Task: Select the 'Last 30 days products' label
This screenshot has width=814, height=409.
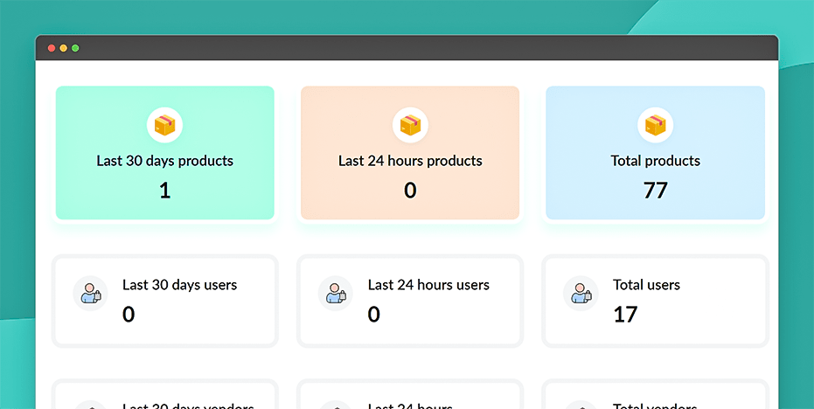Action: click(165, 161)
